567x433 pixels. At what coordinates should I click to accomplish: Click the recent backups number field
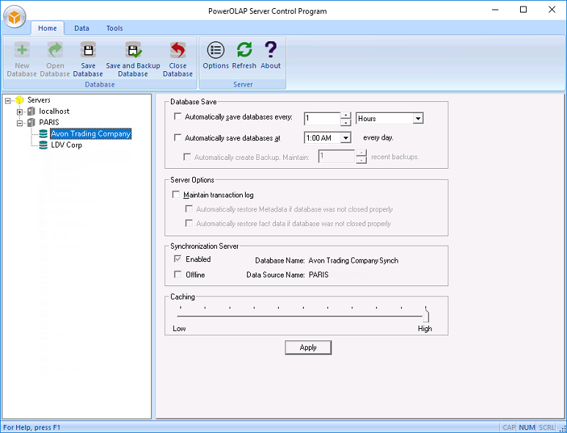[337, 156]
